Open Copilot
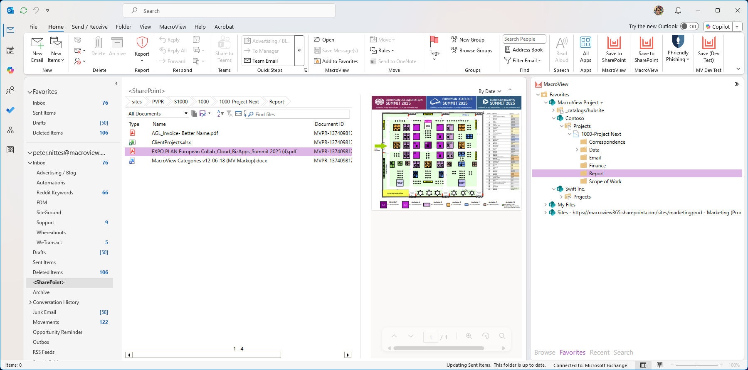748x370 pixels. point(718,27)
